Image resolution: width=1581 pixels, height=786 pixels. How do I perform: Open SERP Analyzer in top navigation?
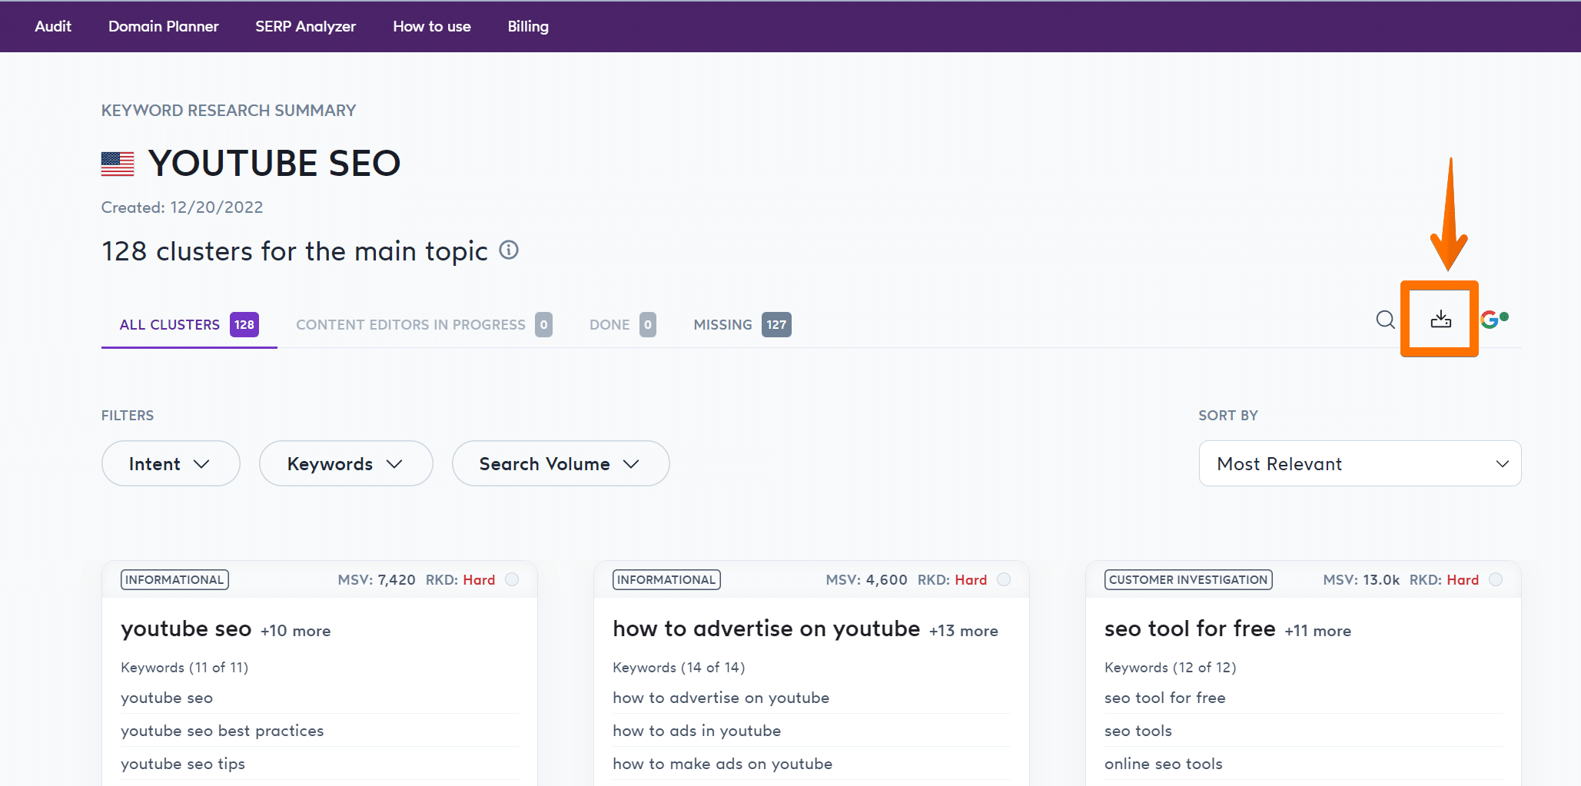306,26
